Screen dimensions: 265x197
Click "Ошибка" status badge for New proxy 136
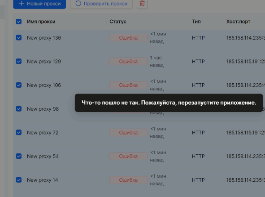(x=128, y=38)
